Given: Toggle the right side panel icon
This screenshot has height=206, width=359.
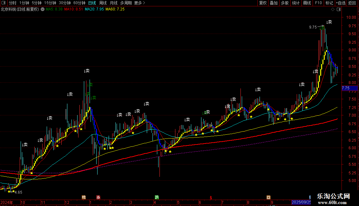Looking at the screenshot, I should [339, 10].
